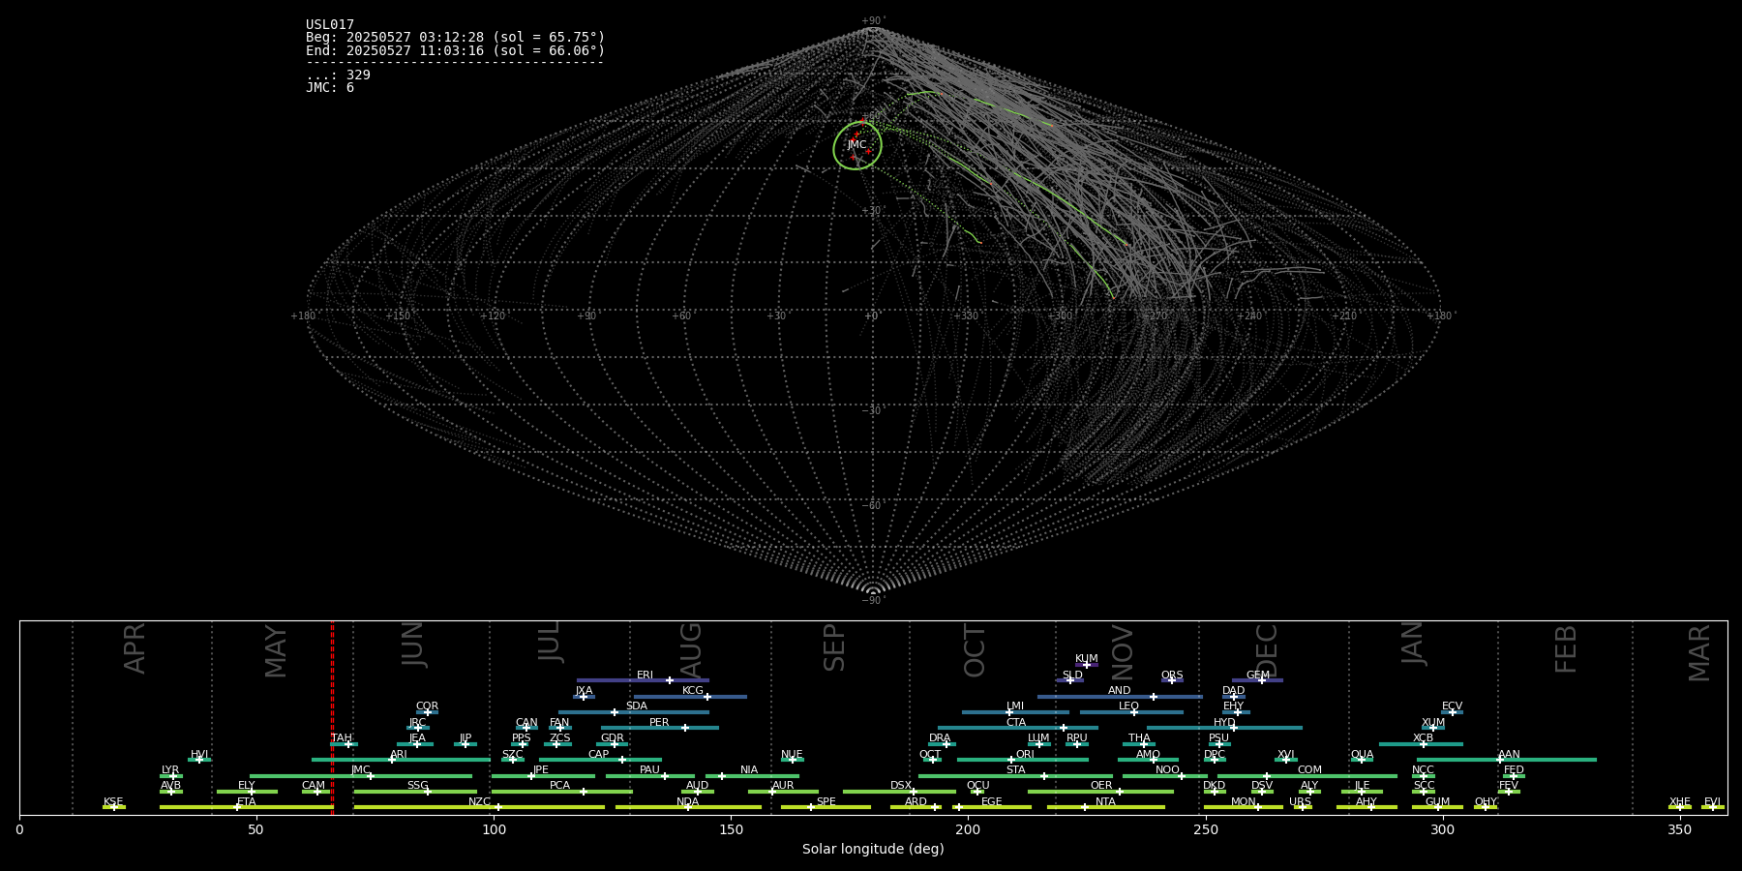1742x871 pixels.
Task: Click the FEB month label
Action: [x=1566, y=648]
